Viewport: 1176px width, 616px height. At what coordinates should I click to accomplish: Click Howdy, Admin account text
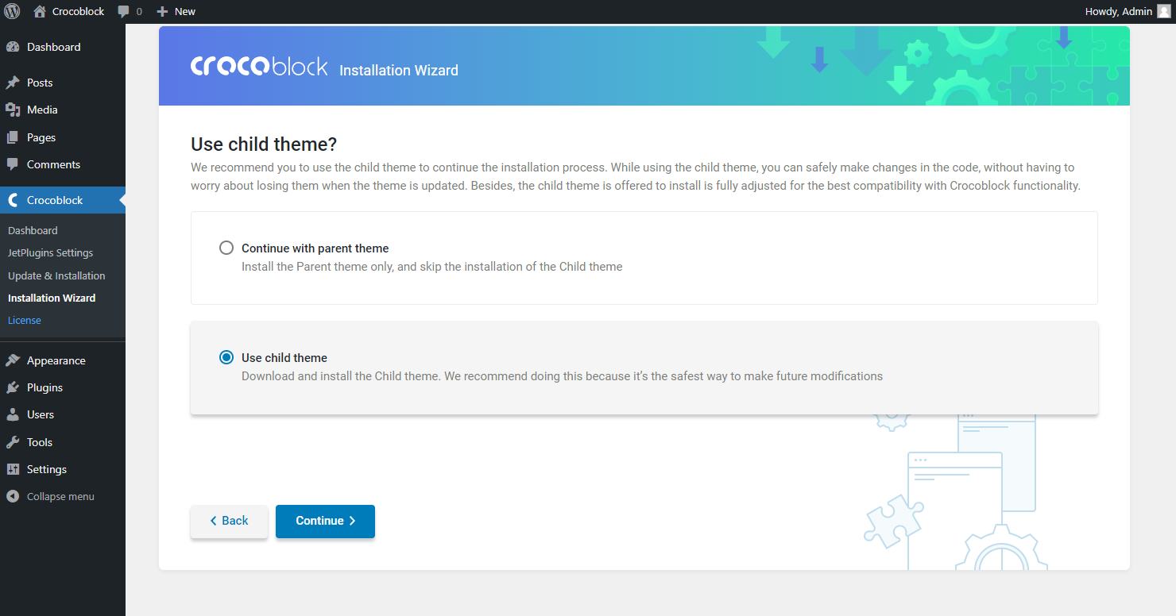[1119, 12]
